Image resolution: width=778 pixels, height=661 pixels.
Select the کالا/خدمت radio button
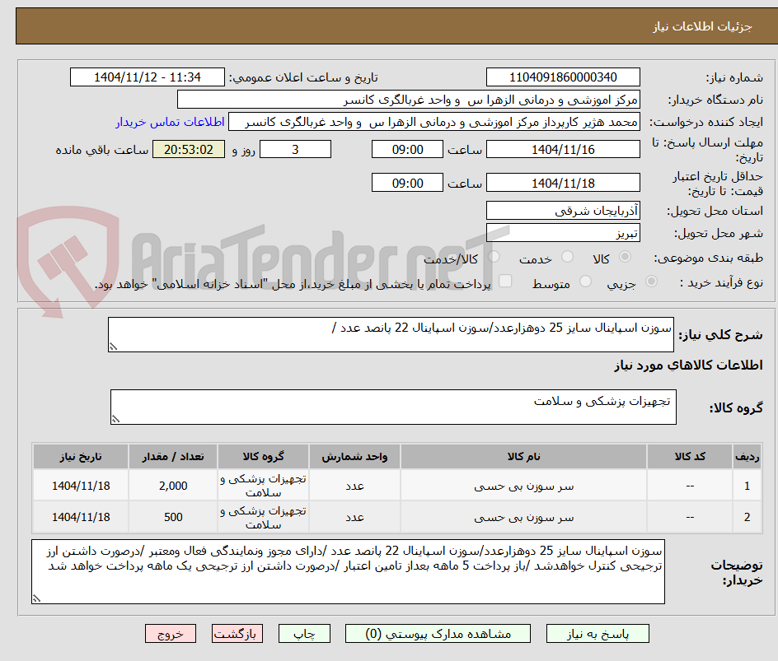pyautogui.click(x=494, y=257)
